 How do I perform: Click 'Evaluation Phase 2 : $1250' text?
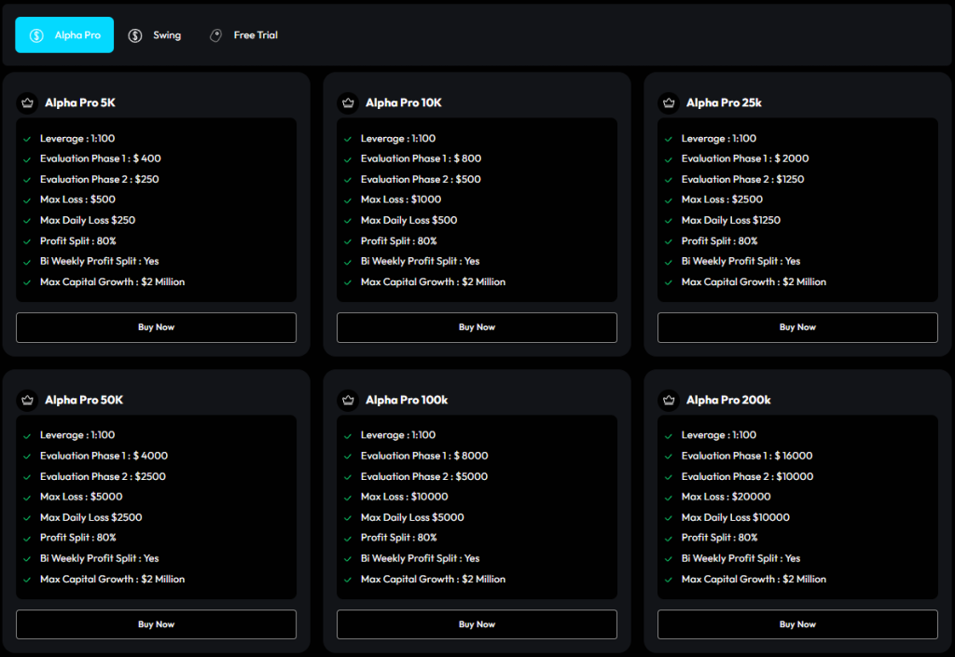[742, 179]
